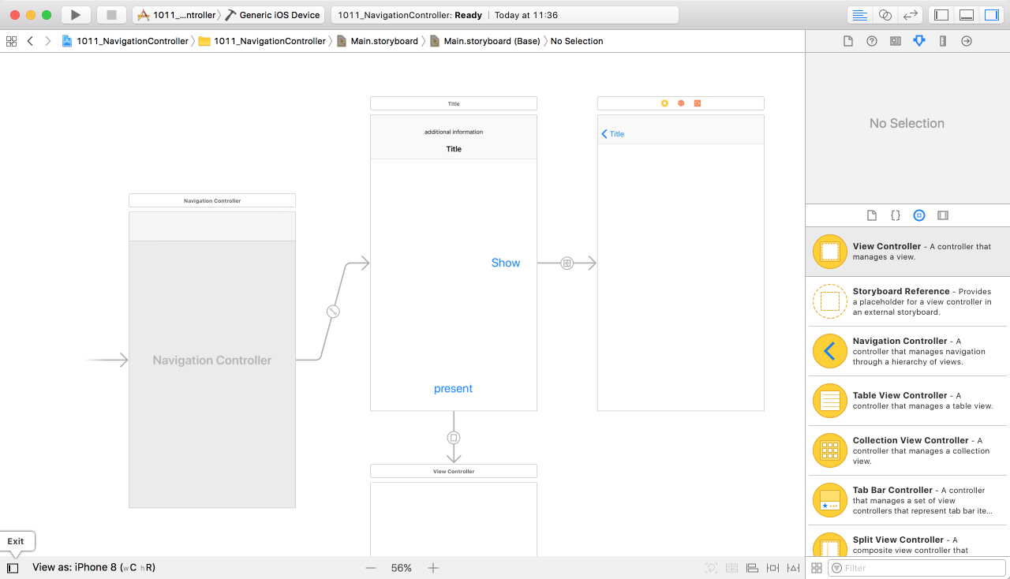The height and width of the screenshot is (579, 1010).
Task: Click the 56% zoom level
Action: [402, 568]
